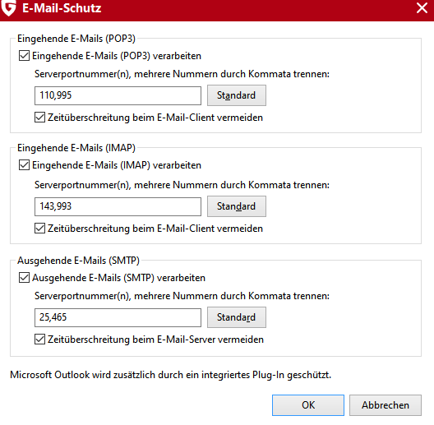Click the G DATA shield logo icon
Image resolution: width=434 pixels, height=425 pixels.
click(8, 7)
